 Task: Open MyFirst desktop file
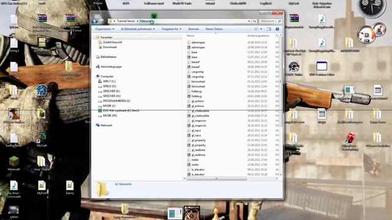(x=42, y=188)
